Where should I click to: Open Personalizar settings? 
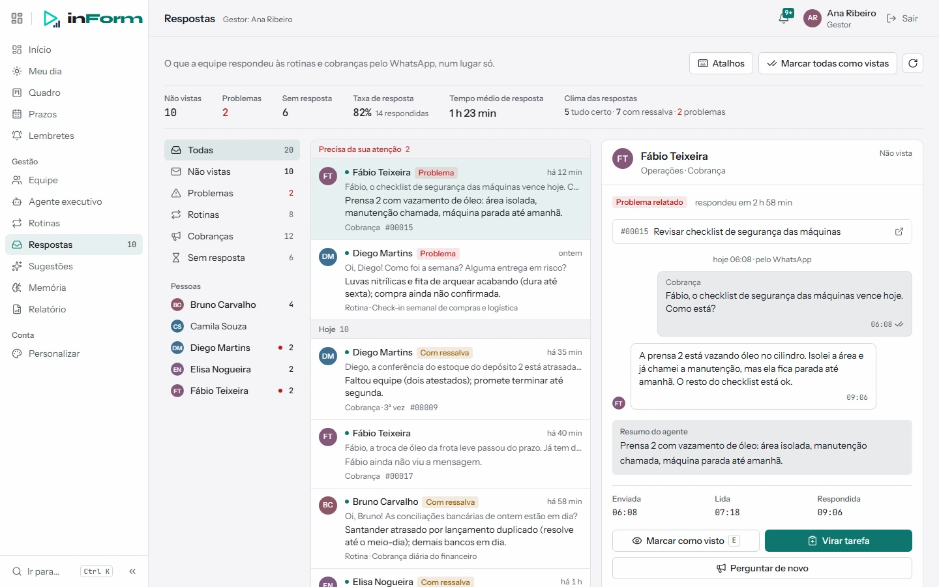[74, 354]
